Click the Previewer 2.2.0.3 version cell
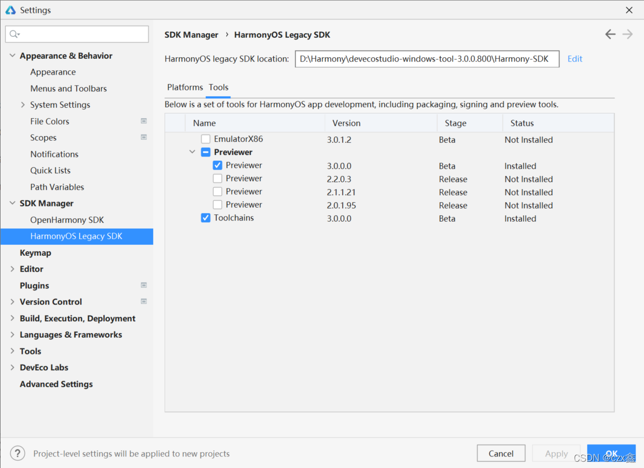 [339, 179]
